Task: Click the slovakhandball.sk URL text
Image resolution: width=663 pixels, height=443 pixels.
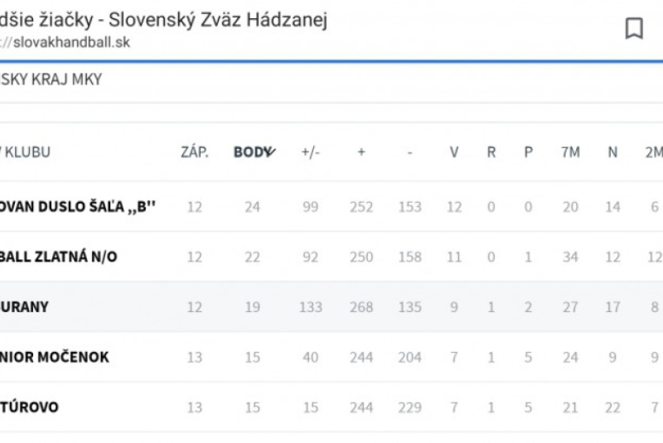Action: point(70,42)
